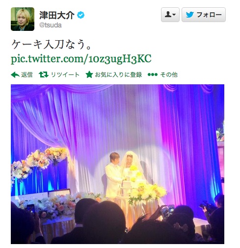Click the retweet arrows icon
Viewport: 240px width, 248px height.
click(x=44, y=74)
